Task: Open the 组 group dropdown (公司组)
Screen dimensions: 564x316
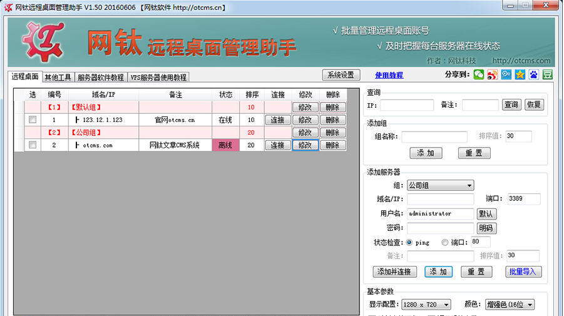Action: pyautogui.click(x=440, y=185)
